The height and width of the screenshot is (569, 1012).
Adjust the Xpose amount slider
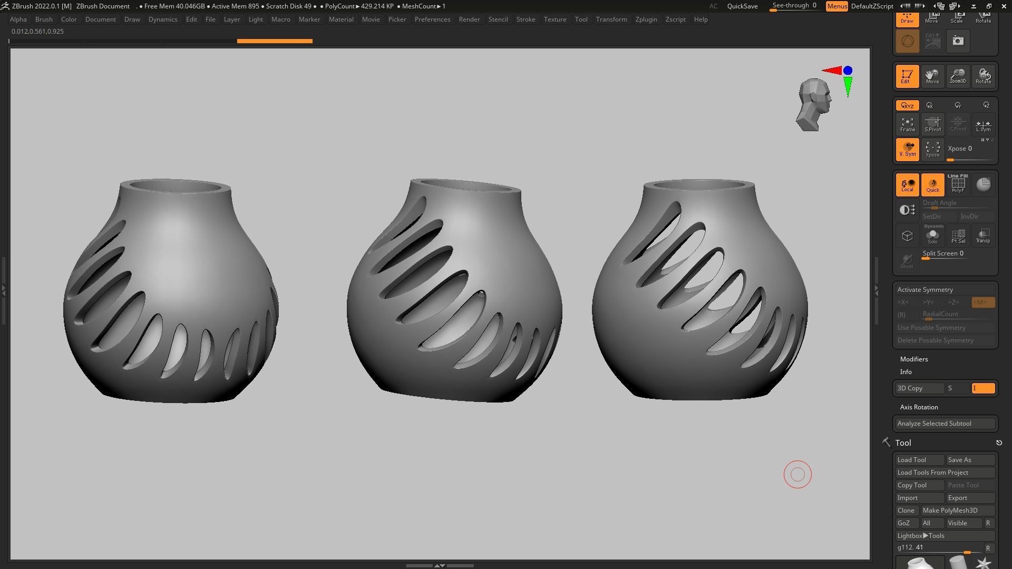pos(970,152)
